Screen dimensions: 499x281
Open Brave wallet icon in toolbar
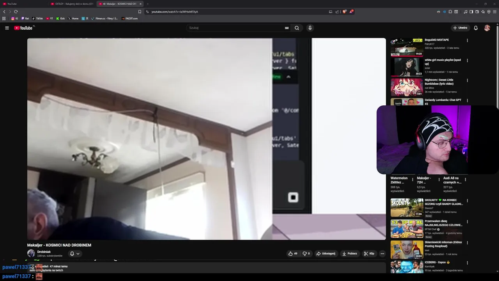[x=477, y=12]
